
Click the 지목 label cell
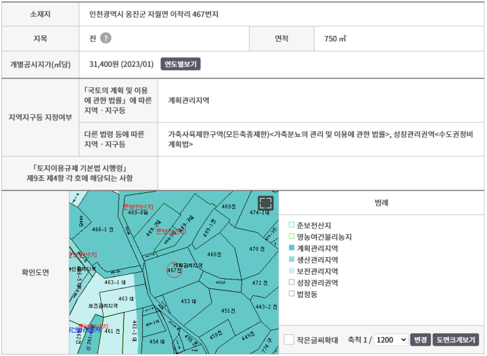pos(41,39)
